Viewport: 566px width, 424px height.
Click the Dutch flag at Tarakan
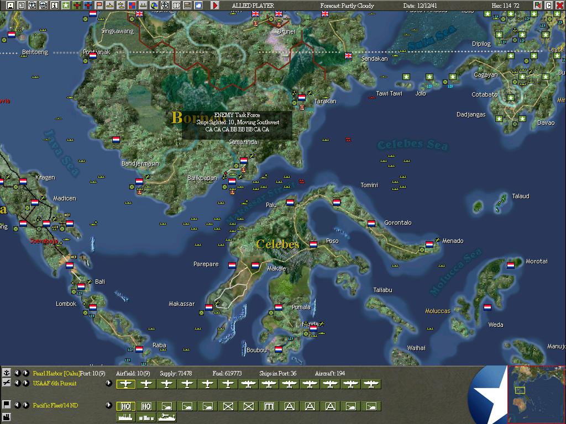302,97
